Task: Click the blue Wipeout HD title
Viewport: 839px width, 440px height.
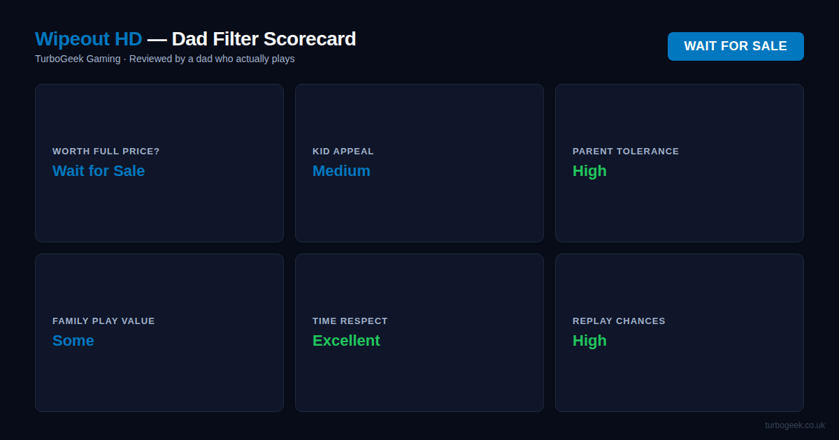Action: click(x=88, y=39)
